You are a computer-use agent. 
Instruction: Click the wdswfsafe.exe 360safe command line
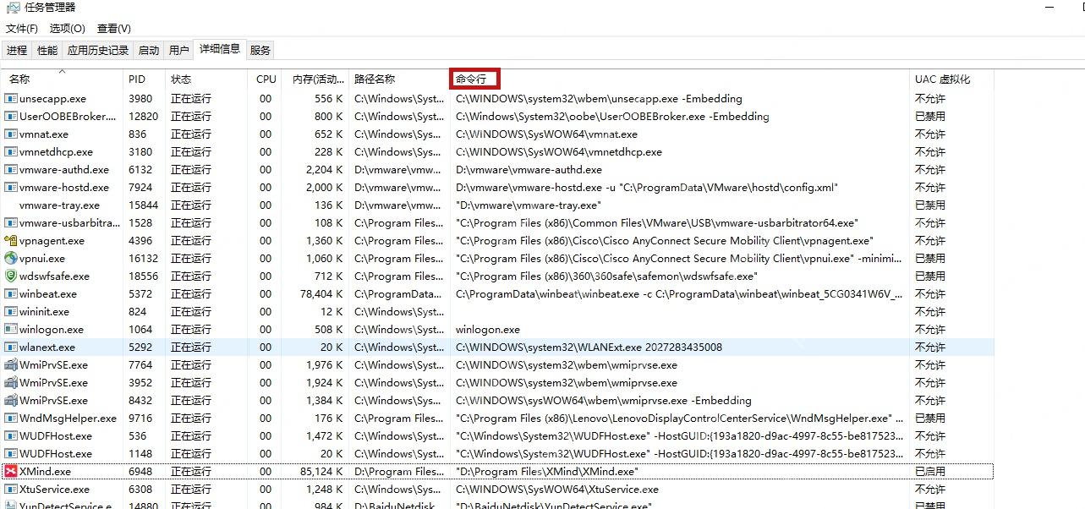click(606, 276)
